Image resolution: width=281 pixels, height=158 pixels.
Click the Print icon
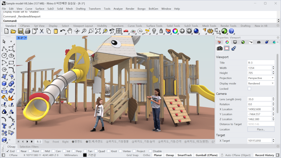27,31
